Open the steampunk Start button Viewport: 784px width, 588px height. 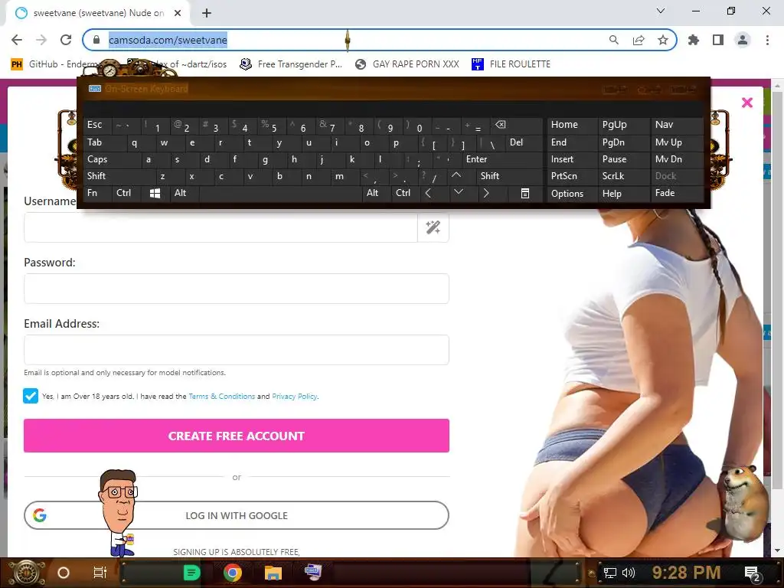25,573
